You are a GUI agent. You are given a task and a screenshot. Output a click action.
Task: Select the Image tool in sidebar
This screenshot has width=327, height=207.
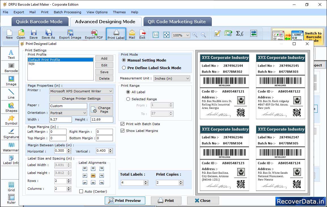point(11,81)
